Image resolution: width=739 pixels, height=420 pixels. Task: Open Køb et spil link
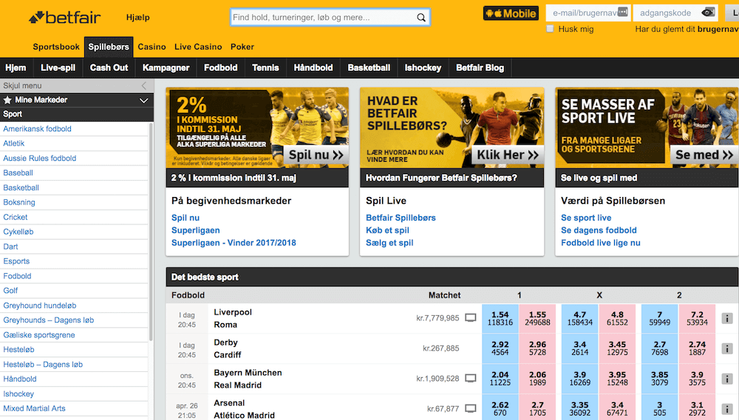click(387, 230)
